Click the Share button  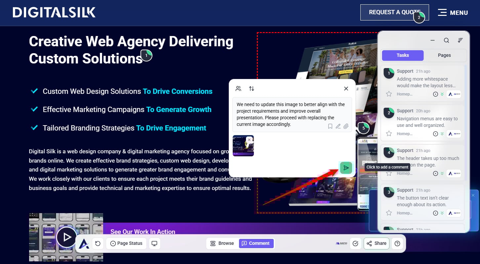[x=377, y=244]
